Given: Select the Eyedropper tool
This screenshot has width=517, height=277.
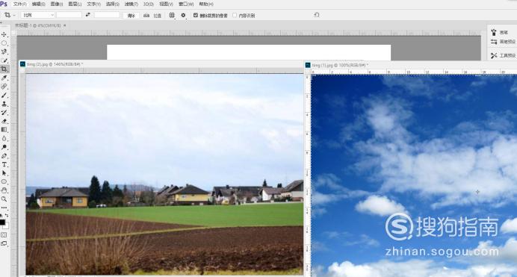Looking at the screenshot, I should pos(4,78).
